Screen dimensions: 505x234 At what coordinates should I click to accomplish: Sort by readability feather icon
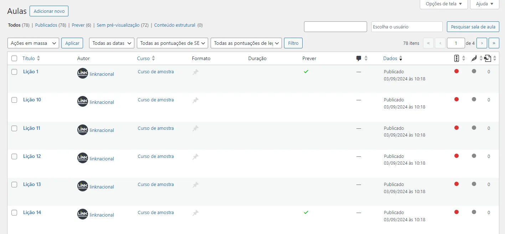(x=474, y=59)
